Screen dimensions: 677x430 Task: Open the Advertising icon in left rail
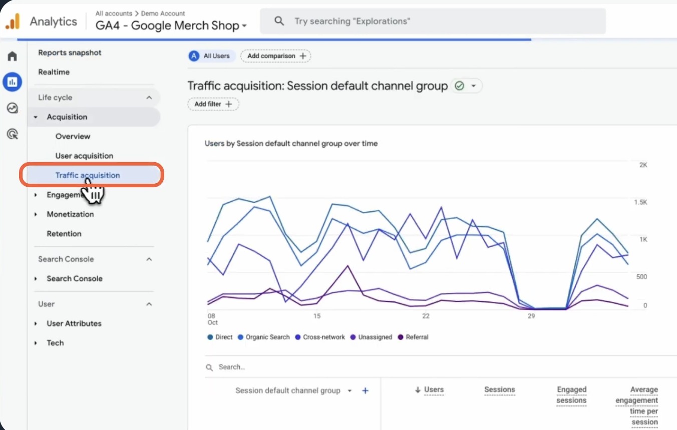click(x=12, y=134)
